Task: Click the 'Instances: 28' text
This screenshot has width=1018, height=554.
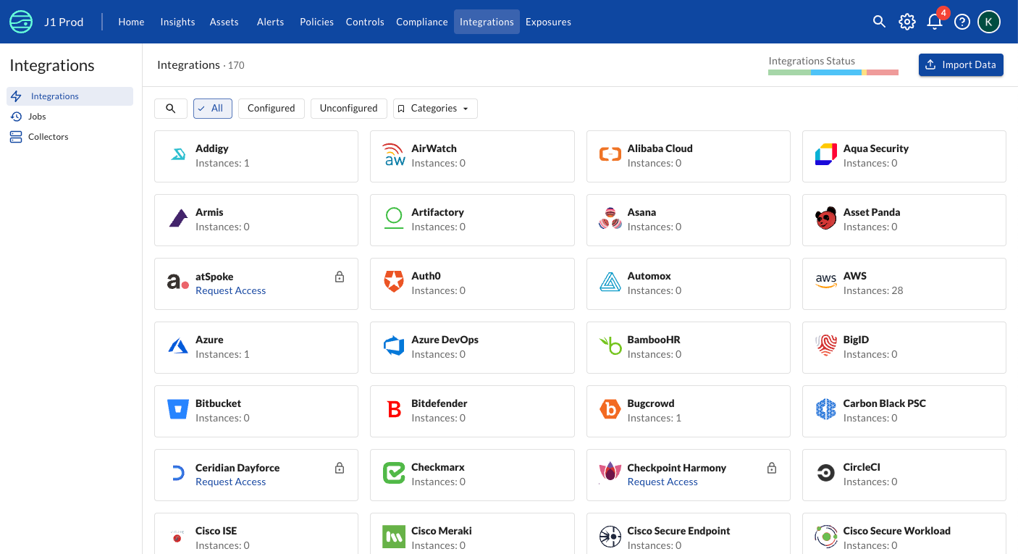Action: click(x=873, y=290)
